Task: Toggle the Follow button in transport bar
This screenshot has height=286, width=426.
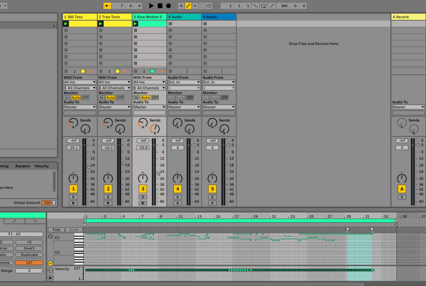Action: (x=107, y=6)
